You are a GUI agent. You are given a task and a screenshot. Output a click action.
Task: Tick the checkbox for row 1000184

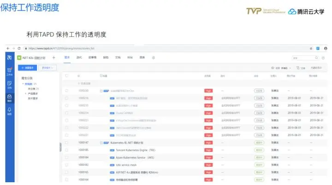67,157
